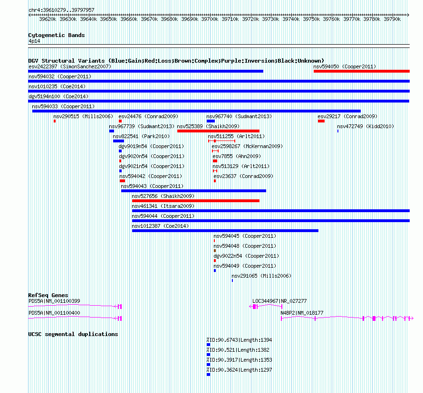This screenshot has width=423, height=393.
Task: Click the 39700k ruler position
Action: coord(210,19)
